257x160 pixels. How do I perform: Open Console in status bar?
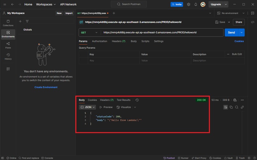click(x=47, y=158)
